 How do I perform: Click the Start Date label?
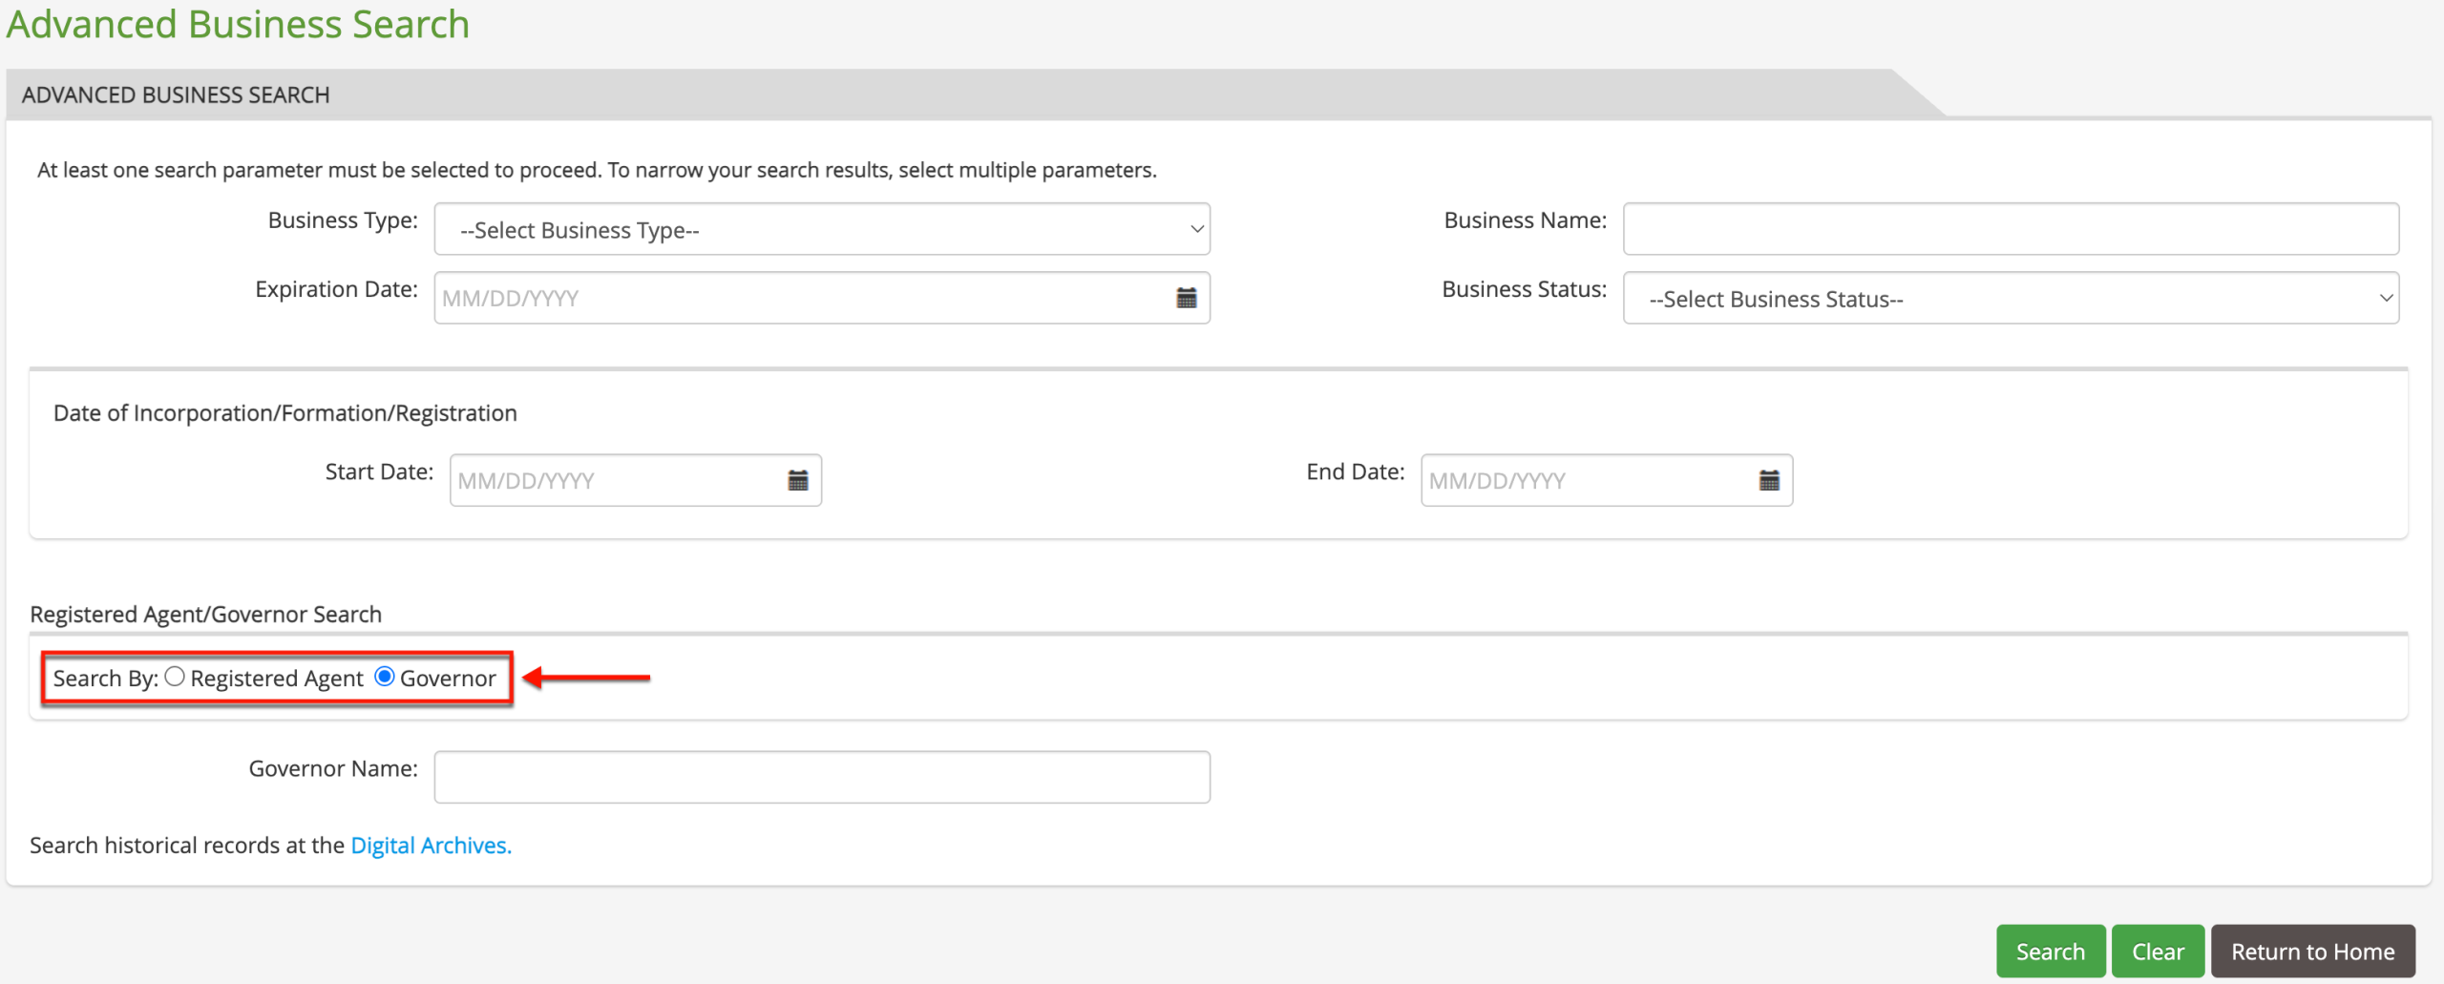[379, 471]
